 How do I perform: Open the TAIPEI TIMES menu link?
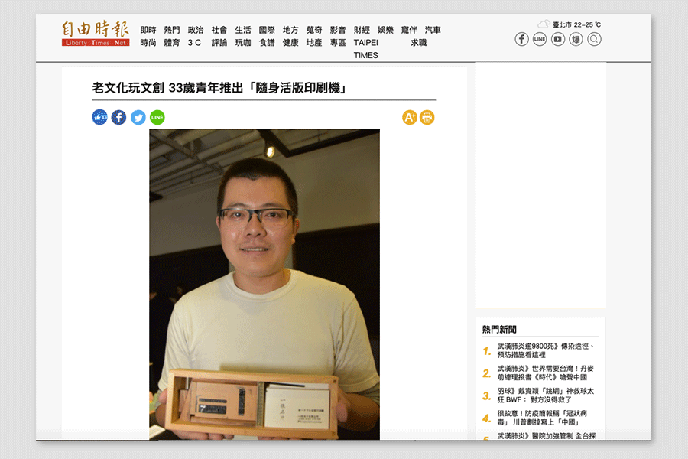365,49
